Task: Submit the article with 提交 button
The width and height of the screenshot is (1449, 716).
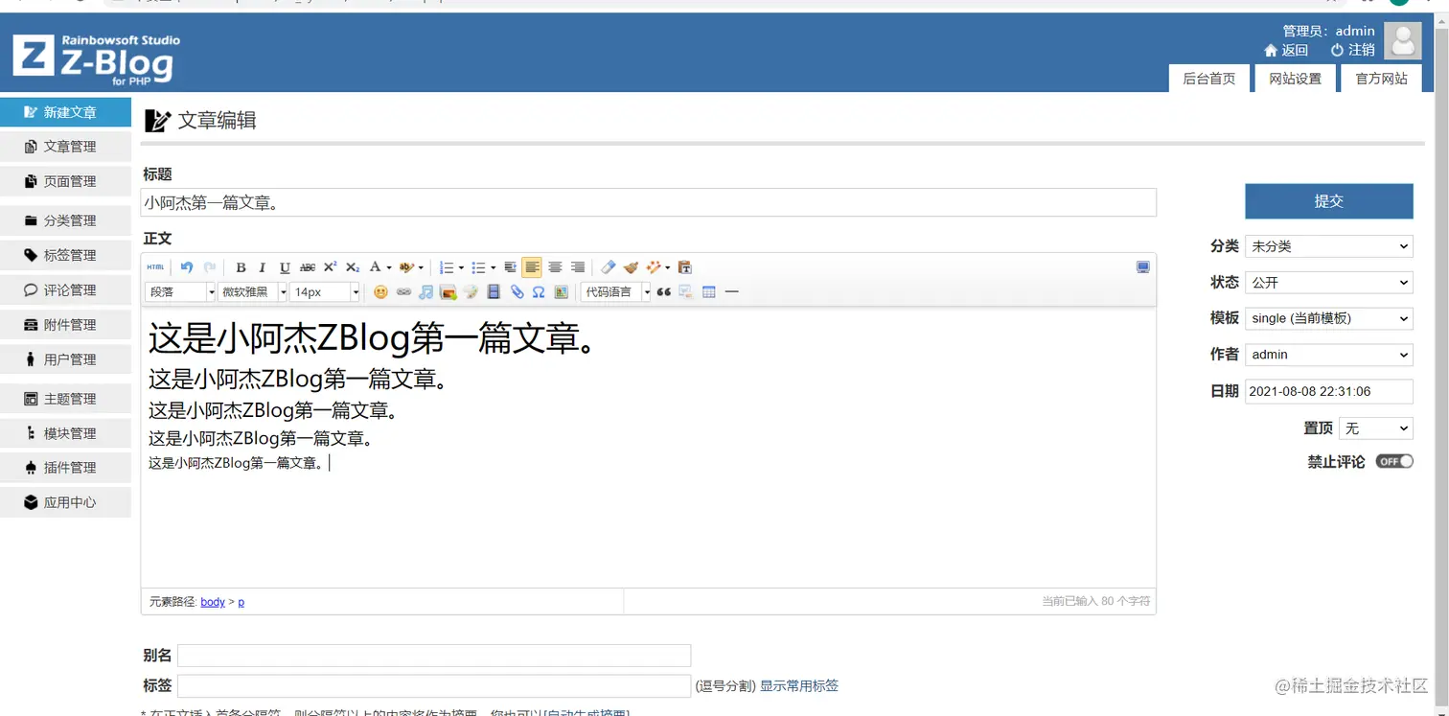Action: point(1328,201)
